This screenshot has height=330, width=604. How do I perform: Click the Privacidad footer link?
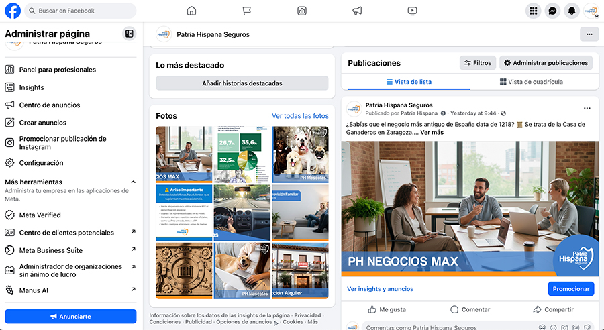click(x=307, y=315)
